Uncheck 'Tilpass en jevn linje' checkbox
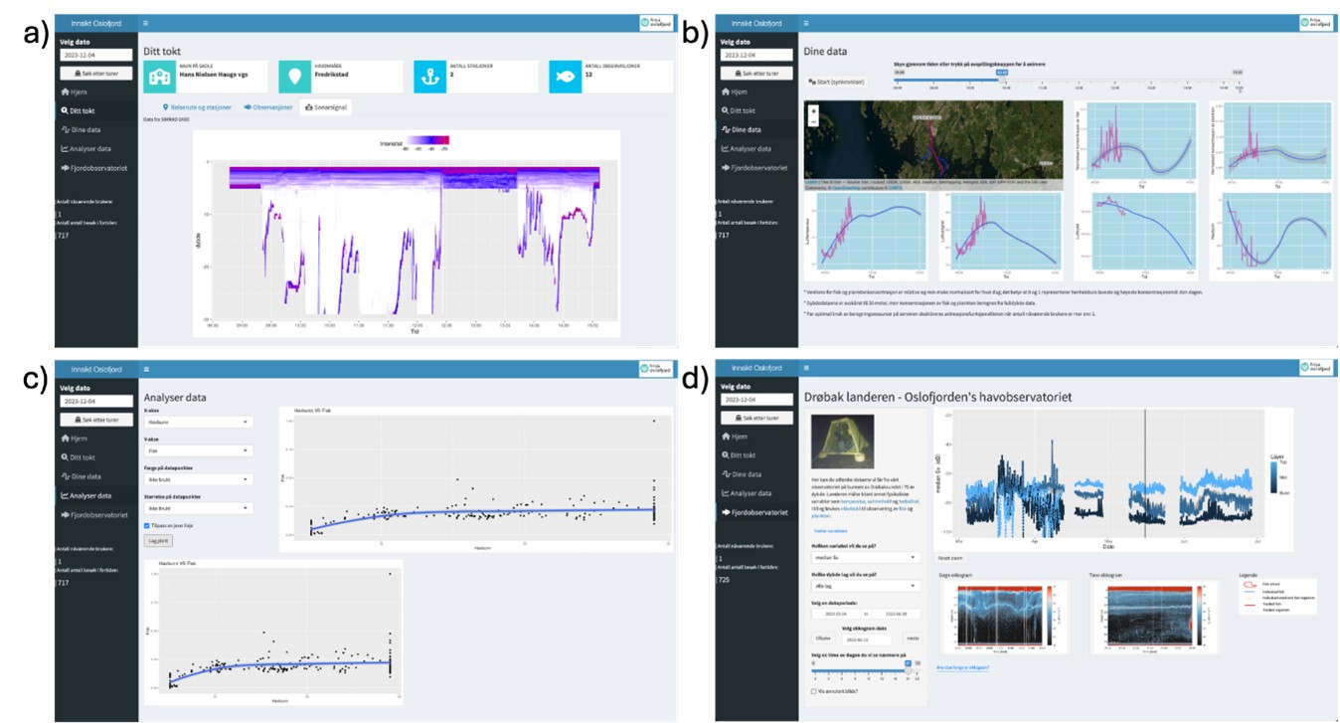Image resolution: width=1340 pixels, height=723 pixels. (x=148, y=525)
